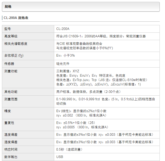The width and height of the screenshot is (165, 161).
Task: Select the 用户校准，数据保持 value
Action: coord(88,92)
